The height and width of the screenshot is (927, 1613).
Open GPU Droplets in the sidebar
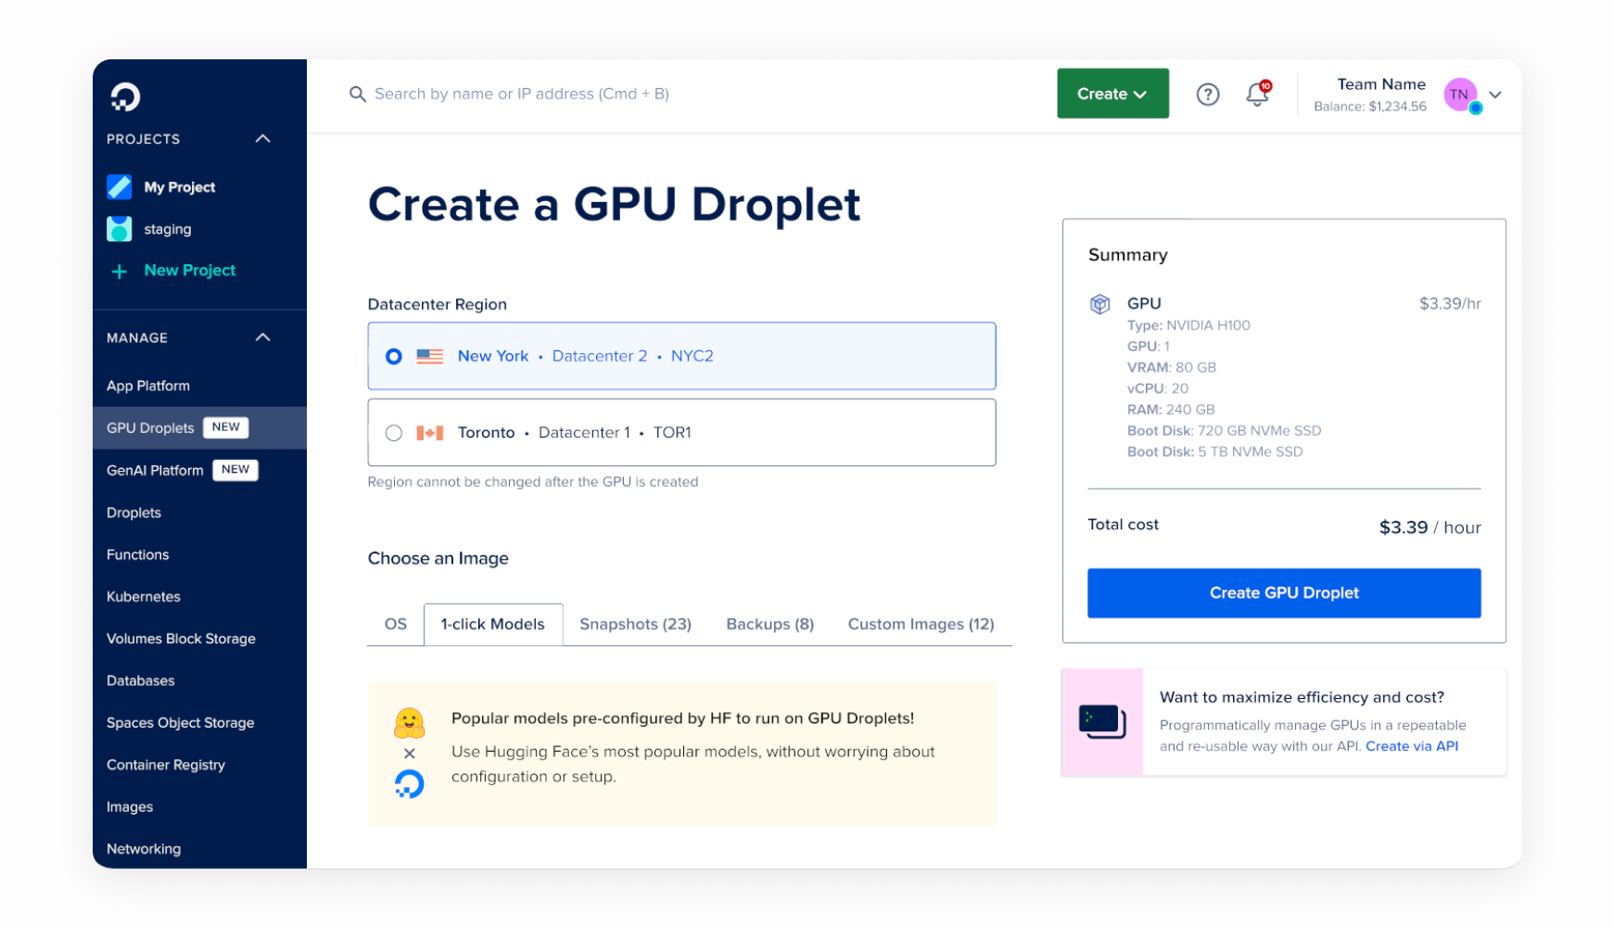[x=199, y=428]
